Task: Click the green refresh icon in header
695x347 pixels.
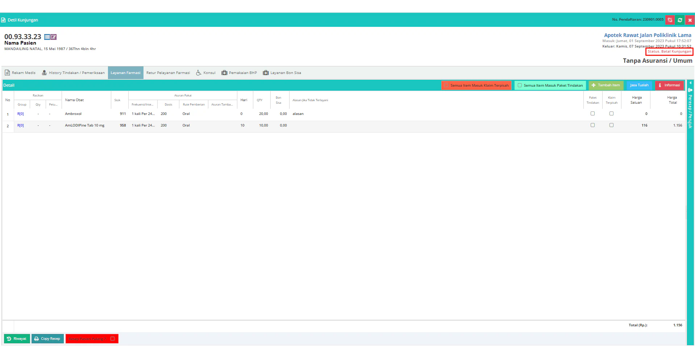Action: [680, 20]
